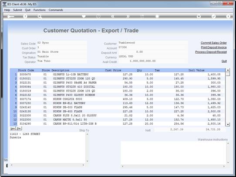This screenshot has width=236, height=177.
Task: Click the checkmark confirm icon in the toolbar
Action: click(x=213, y=17)
